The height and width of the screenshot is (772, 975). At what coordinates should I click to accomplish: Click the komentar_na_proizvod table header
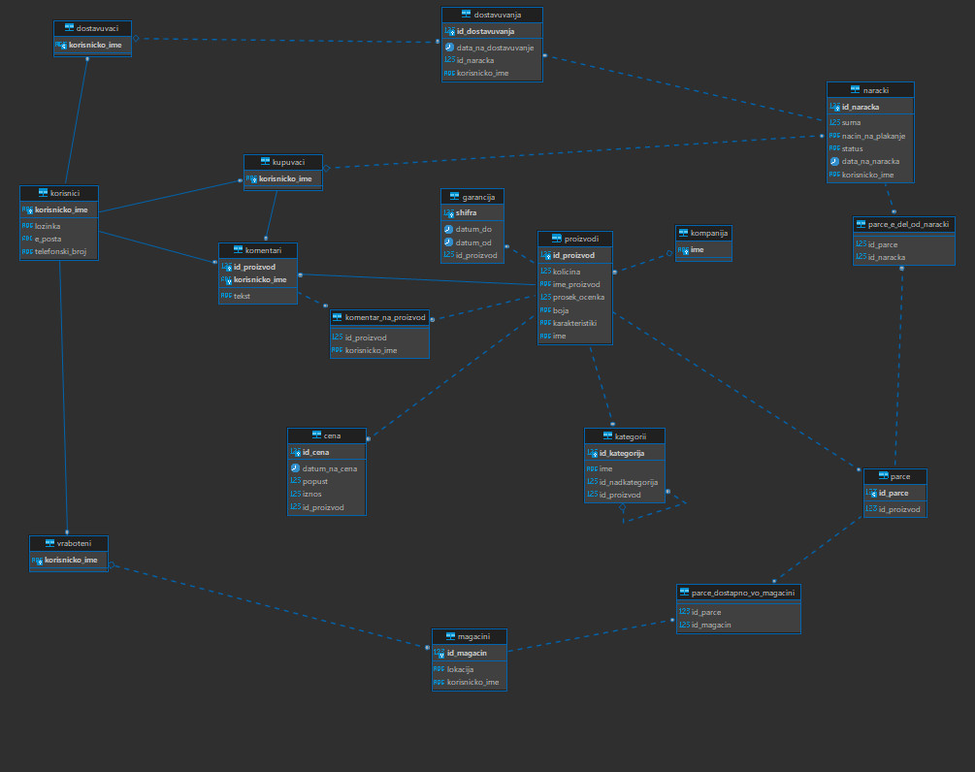[x=385, y=317]
